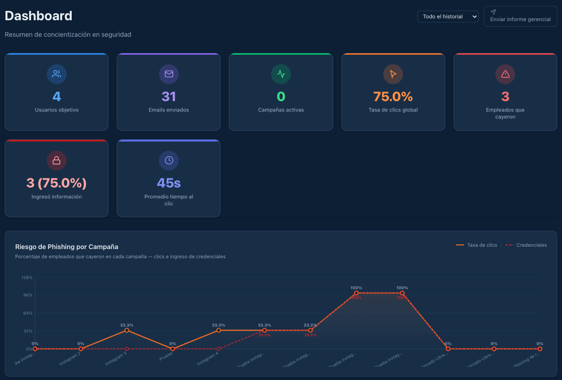This screenshot has width=562, height=380.
Task: Click the Dashboard page heading
Action: [x=39, y=16]
